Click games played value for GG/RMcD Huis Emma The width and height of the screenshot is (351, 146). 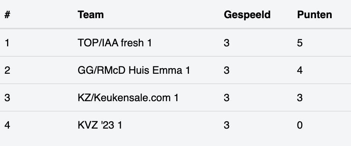coord(226,70)
